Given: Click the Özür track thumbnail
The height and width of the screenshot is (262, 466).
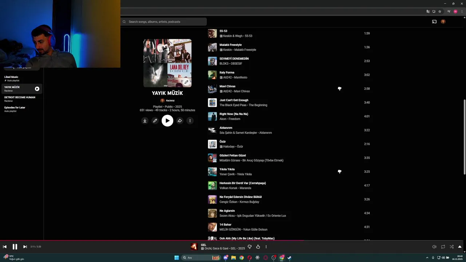Looking at the screenshot, I should click(212, 144).
